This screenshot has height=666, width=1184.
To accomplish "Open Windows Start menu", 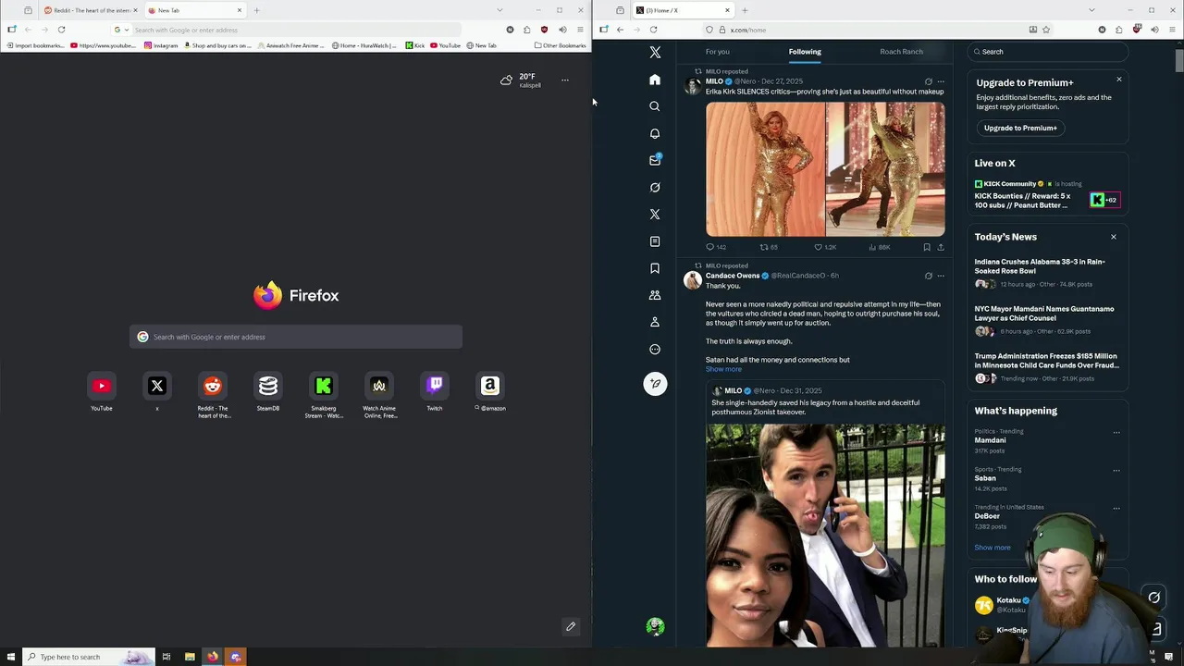I will click(x=11, y=657).
